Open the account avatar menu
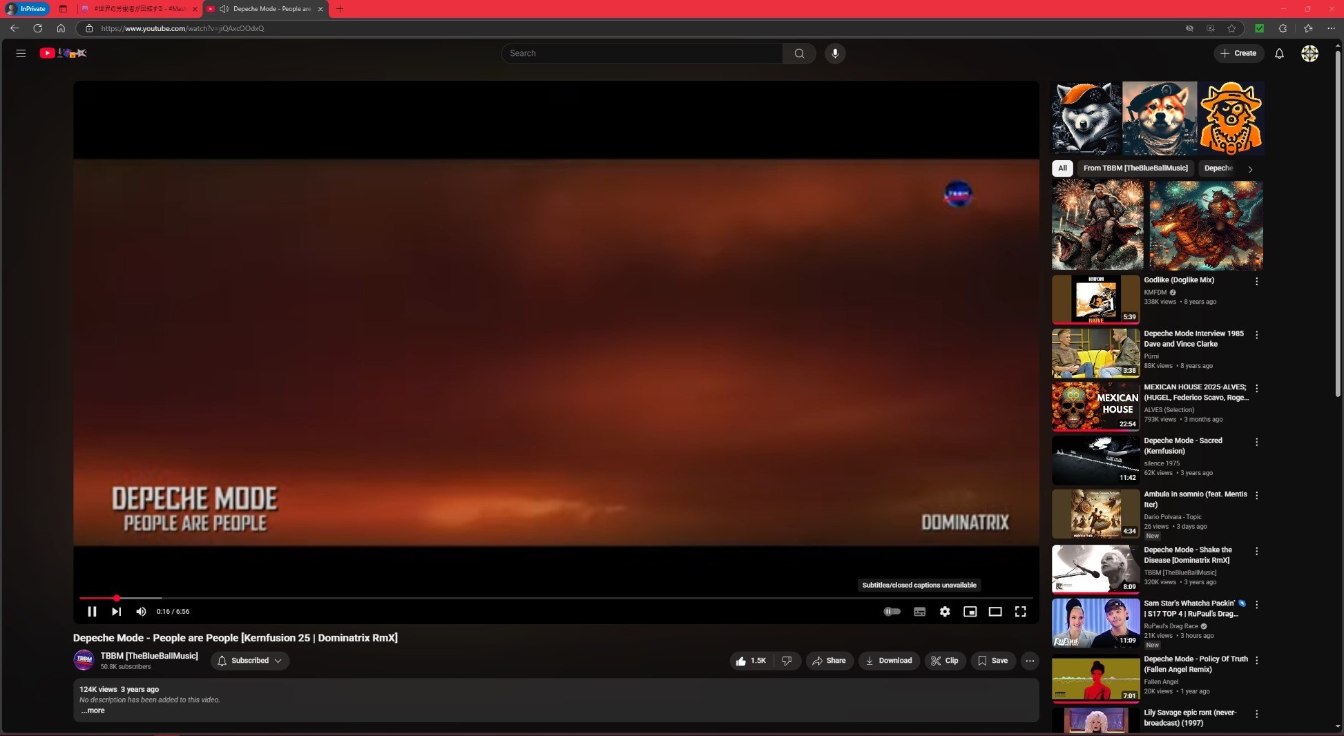Viewport: 1344px width, 736px height. [x=1309, y=53]
